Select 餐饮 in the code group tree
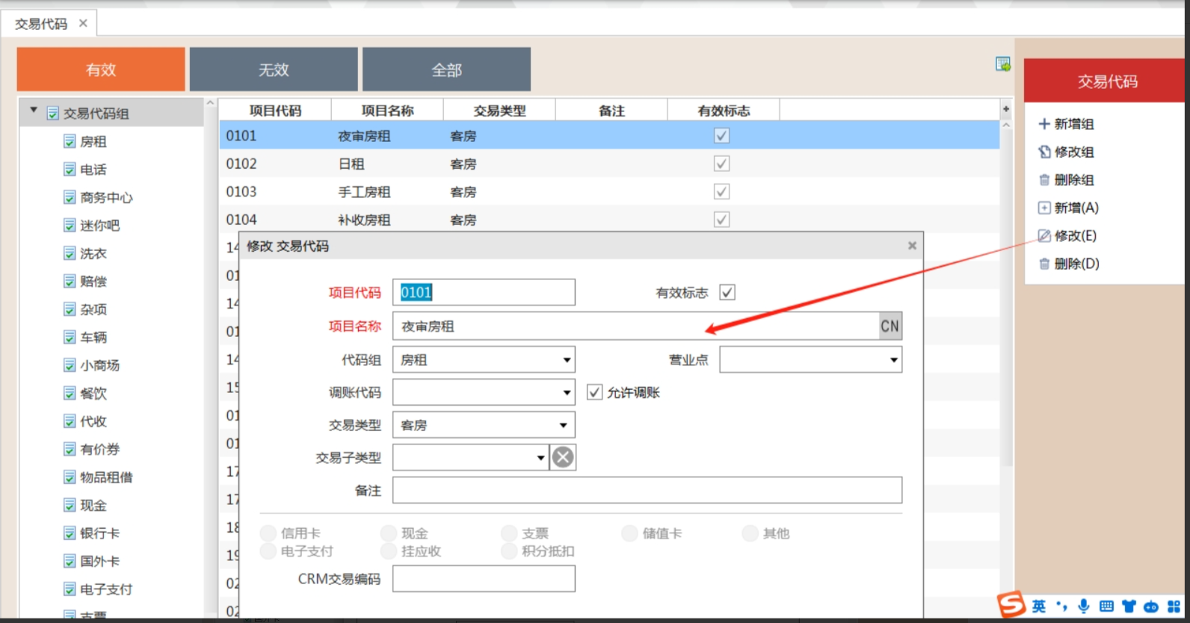The image size is (1190, 623). coord(93,394)
